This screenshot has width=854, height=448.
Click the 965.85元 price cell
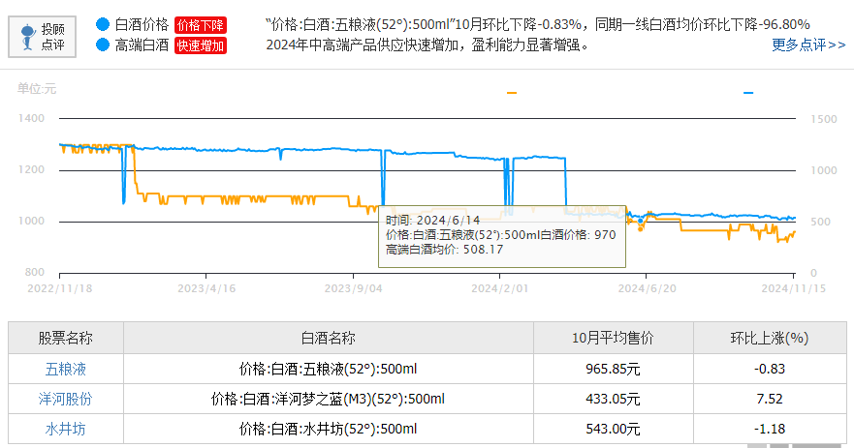point(614,370)
